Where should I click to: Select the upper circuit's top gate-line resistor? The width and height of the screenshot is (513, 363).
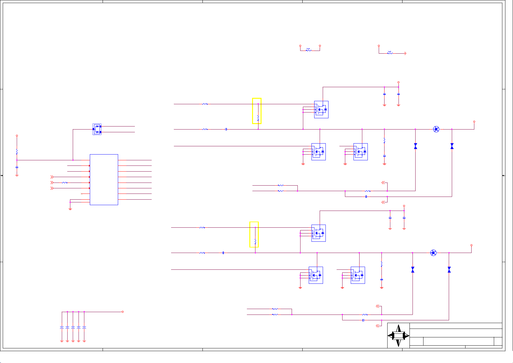point(205,104)
